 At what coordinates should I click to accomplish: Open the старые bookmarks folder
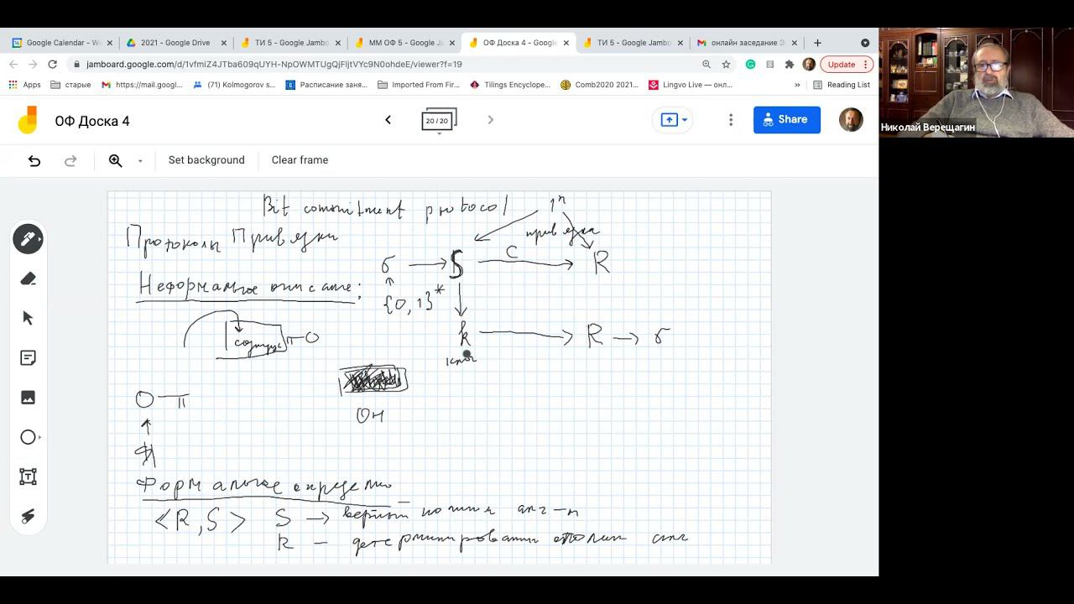coord(70,85)
